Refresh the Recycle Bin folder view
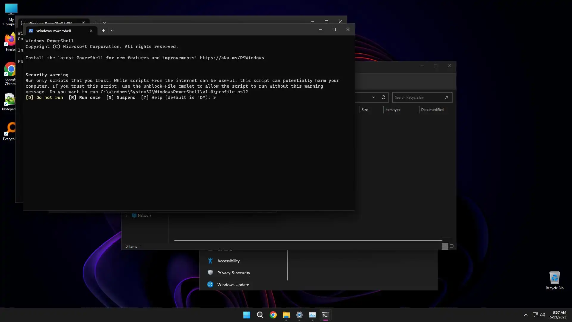Viewport: 572px width, 322px height. tap(383, 97)
